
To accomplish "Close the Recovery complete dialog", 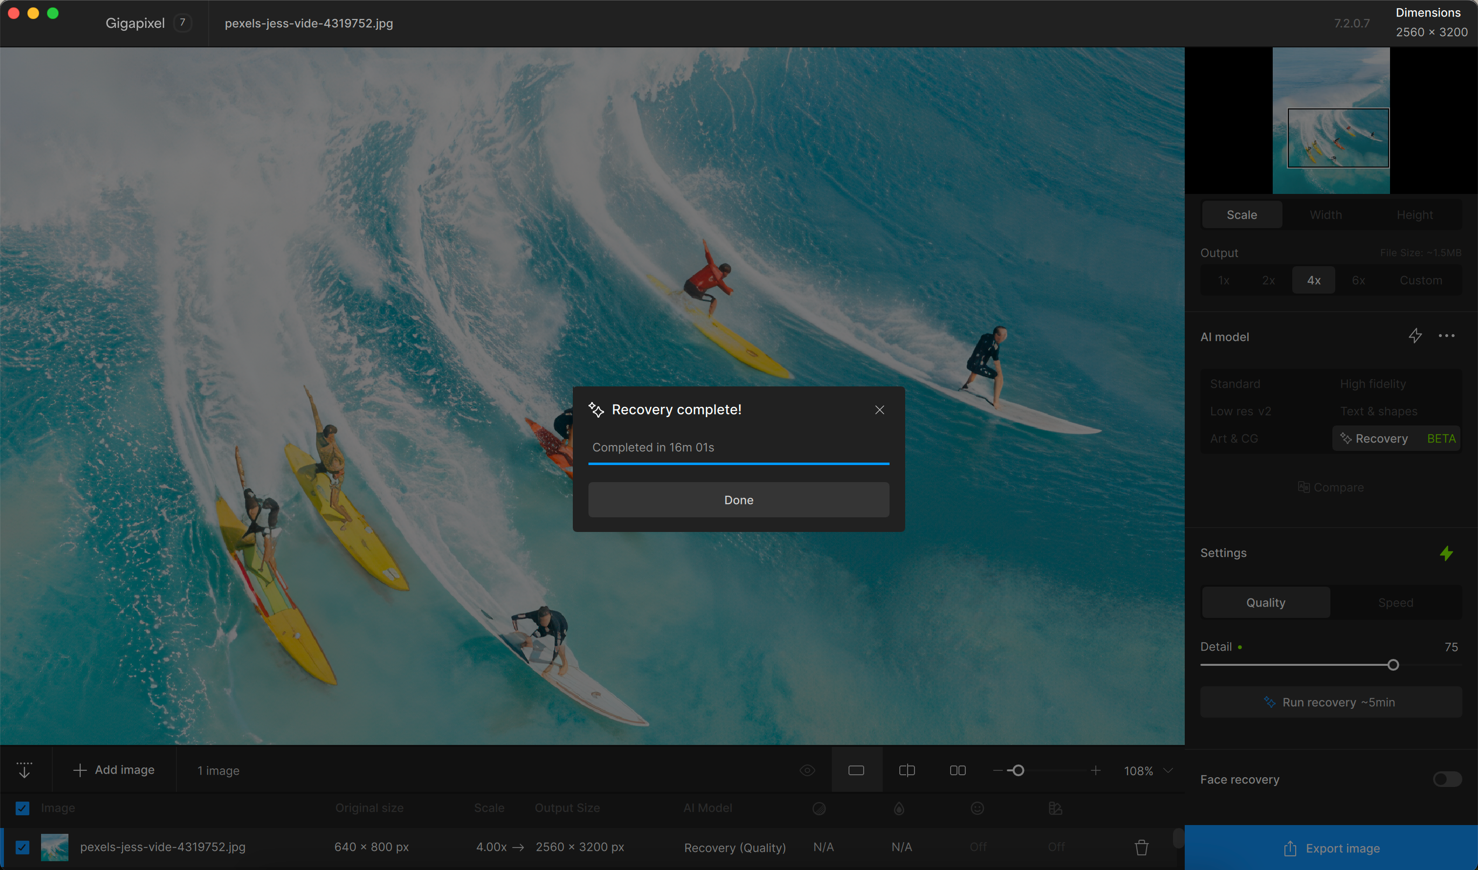I will tap(879, 410).
